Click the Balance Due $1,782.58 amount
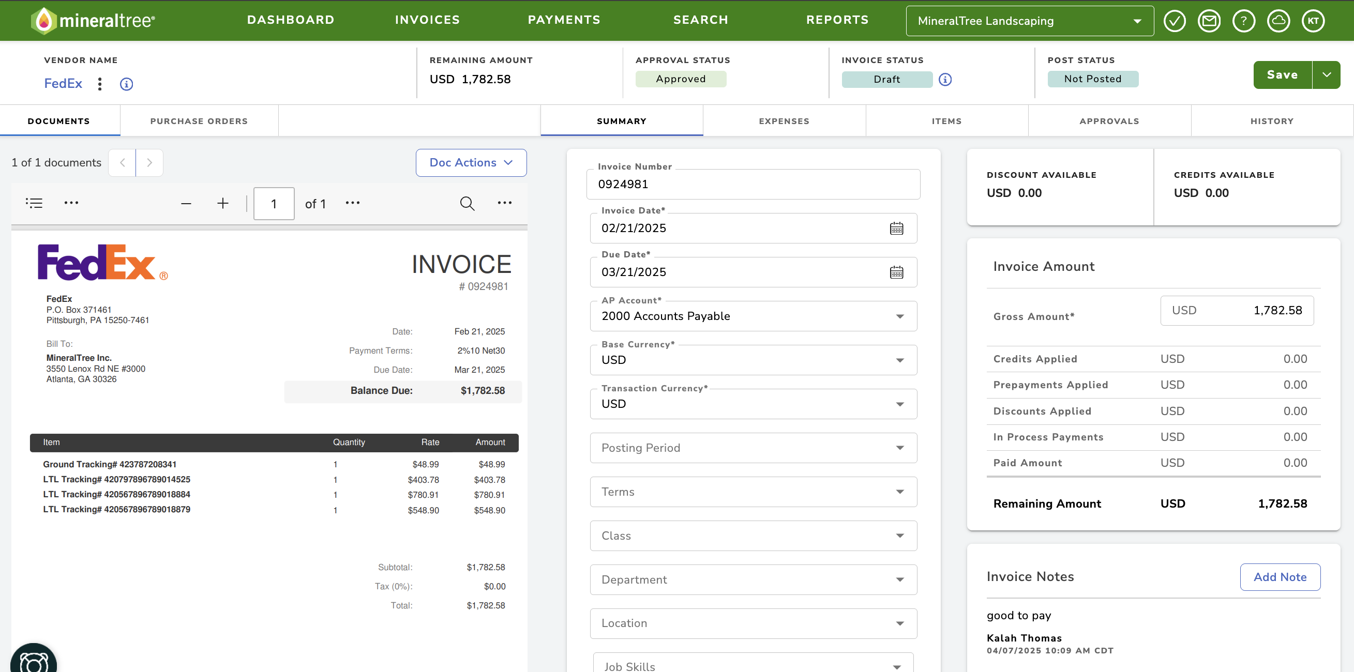Image resolution: width=1354 pixels, height=672 pixels. [483, 391]
